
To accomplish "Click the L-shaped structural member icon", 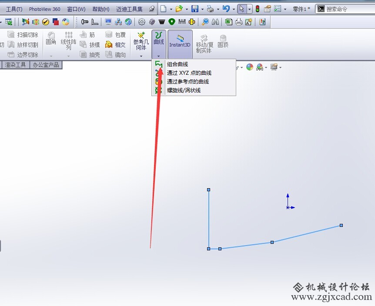I will click(x=95, y=22).
